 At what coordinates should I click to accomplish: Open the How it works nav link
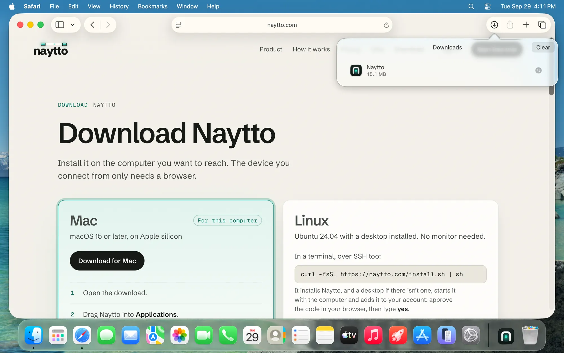[311, 49]
